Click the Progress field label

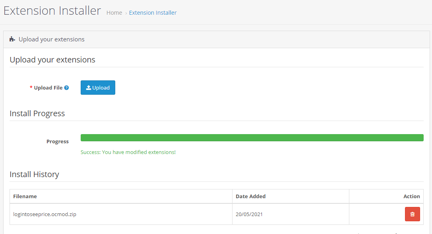point(58,141)
